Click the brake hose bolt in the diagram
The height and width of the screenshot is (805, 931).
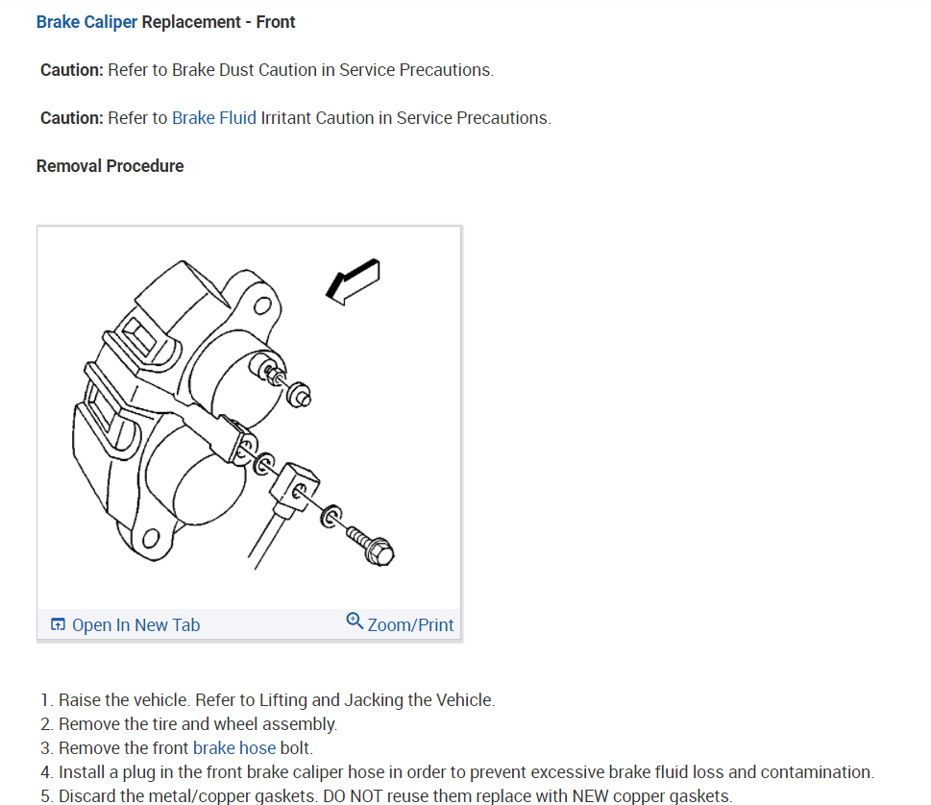click(371, 545)
